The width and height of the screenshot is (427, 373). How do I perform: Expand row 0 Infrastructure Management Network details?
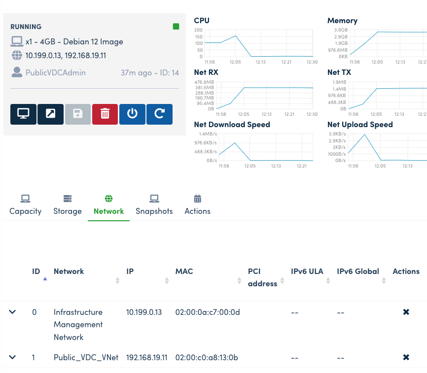tap(13, 312)
